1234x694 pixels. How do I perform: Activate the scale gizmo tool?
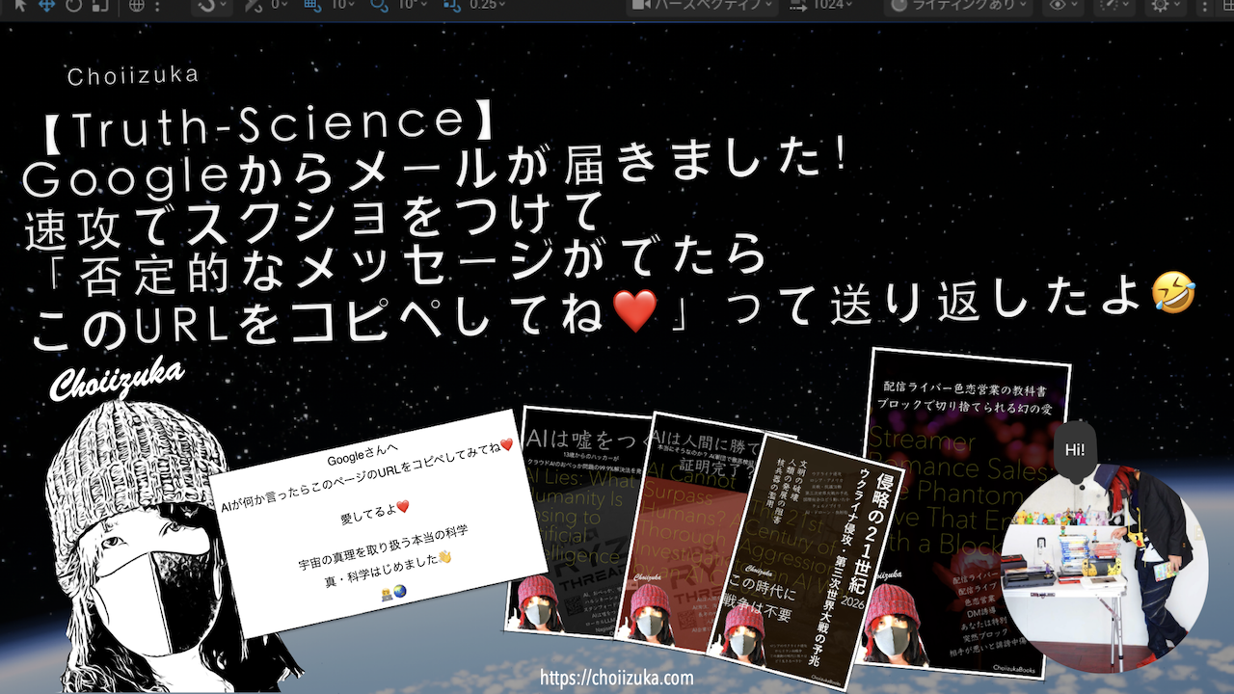click(100, 5)
